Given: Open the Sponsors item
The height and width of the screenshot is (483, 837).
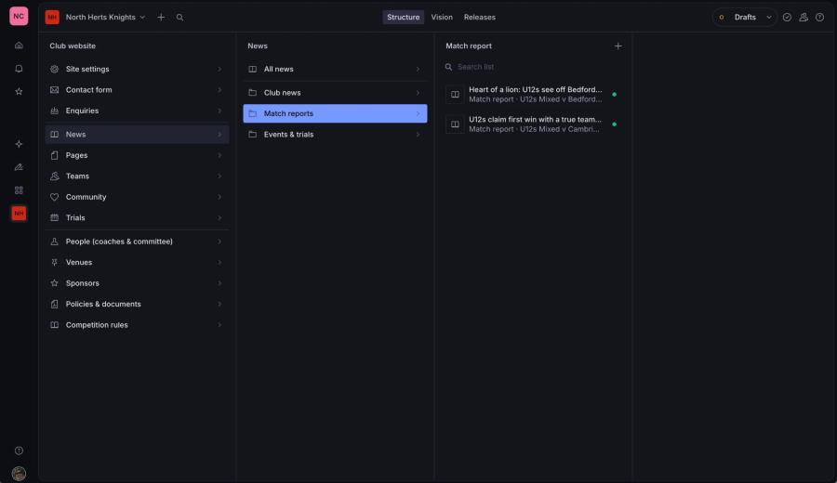Looking at the screenshot, I should 138,283.
